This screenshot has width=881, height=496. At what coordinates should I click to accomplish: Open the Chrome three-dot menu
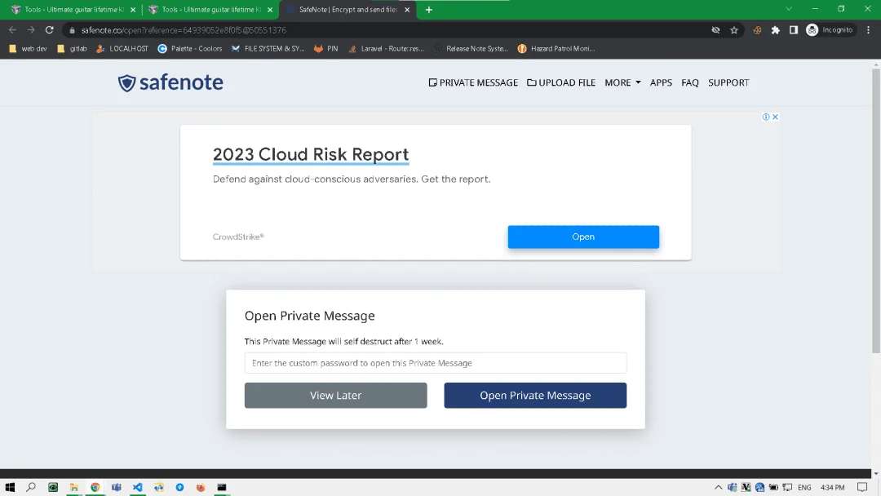coord(868,30)
